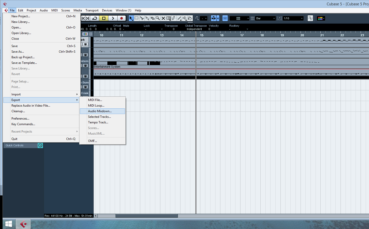The image size is (369, 229).
Task: Click the Cubase icon in the taskbar
Action: pyautogui.click(x=23, y=224)
